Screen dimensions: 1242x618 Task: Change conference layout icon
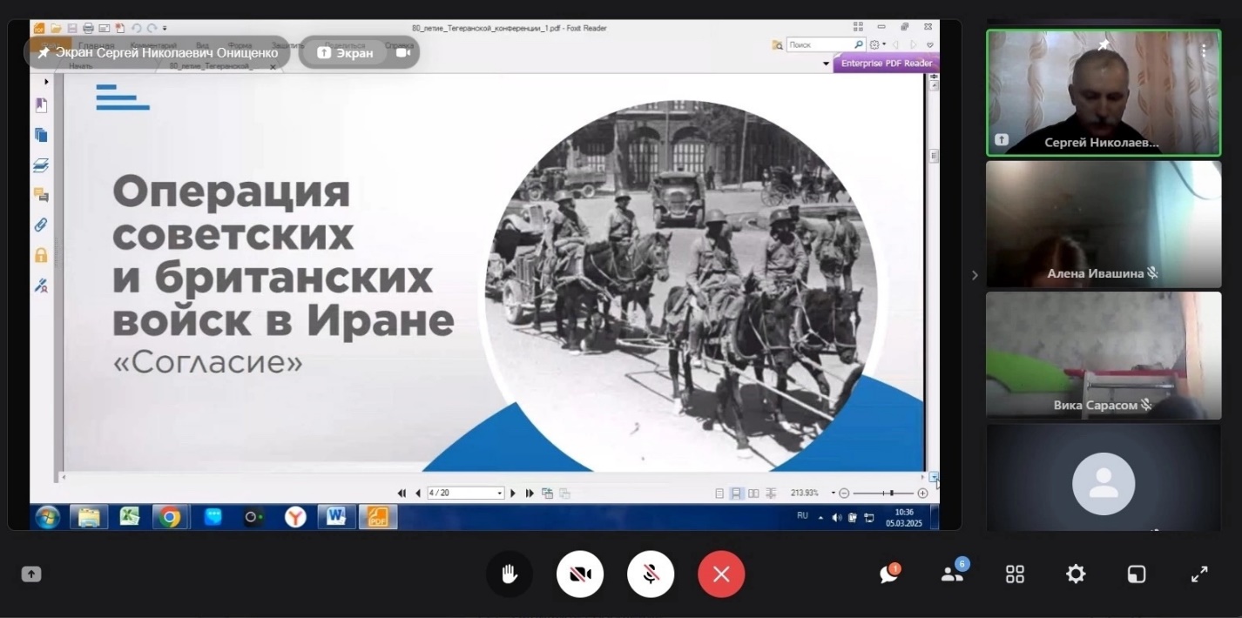pos(1137,574)
